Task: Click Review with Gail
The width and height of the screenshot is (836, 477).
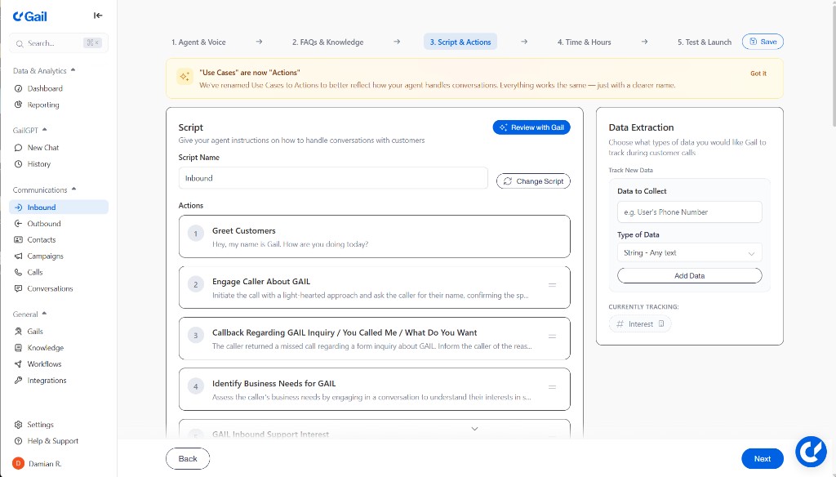Action: pos(531,127)
